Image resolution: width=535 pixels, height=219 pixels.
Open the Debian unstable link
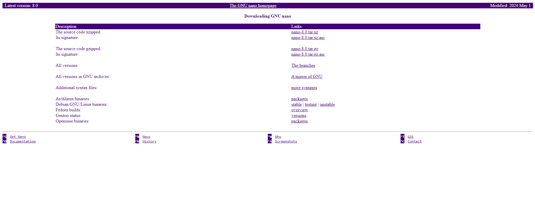[327, 104]
